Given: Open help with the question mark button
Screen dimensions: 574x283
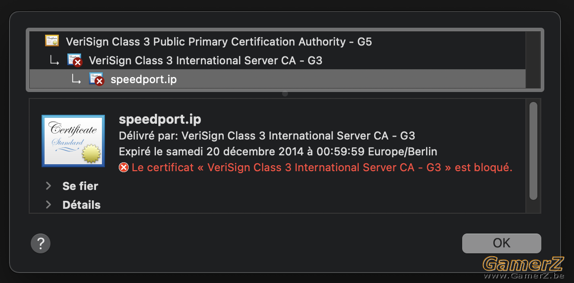Looking at the screenshot, I should click(x=41, y=243).
